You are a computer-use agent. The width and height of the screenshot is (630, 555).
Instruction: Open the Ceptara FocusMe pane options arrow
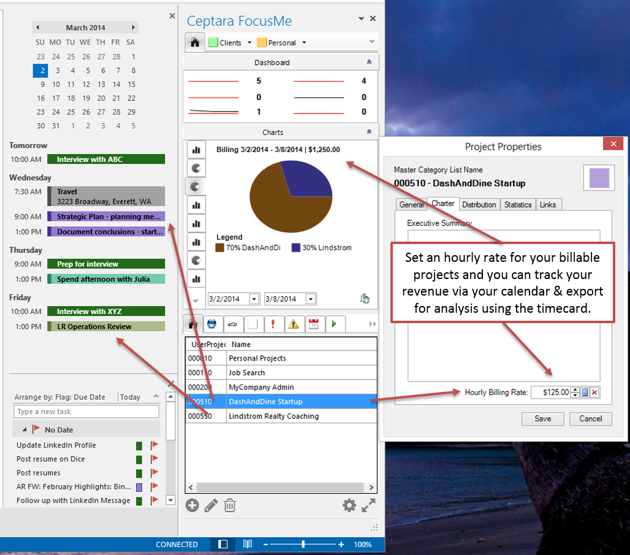(x=361, y=18)
